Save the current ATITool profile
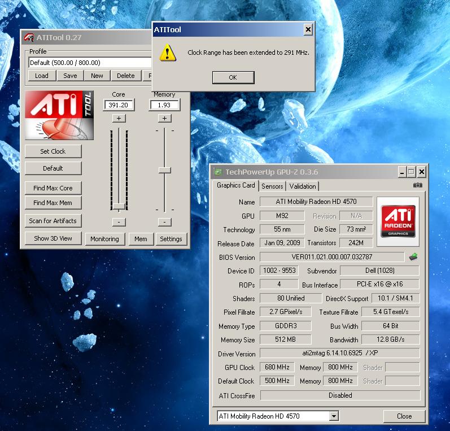Image resolution: width=450 pixels, height=431 pixels. tap(70, 76)
